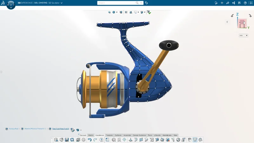254x143 pixels.
Task: Click the plus add icon in top bar
Action: point(222,3)
